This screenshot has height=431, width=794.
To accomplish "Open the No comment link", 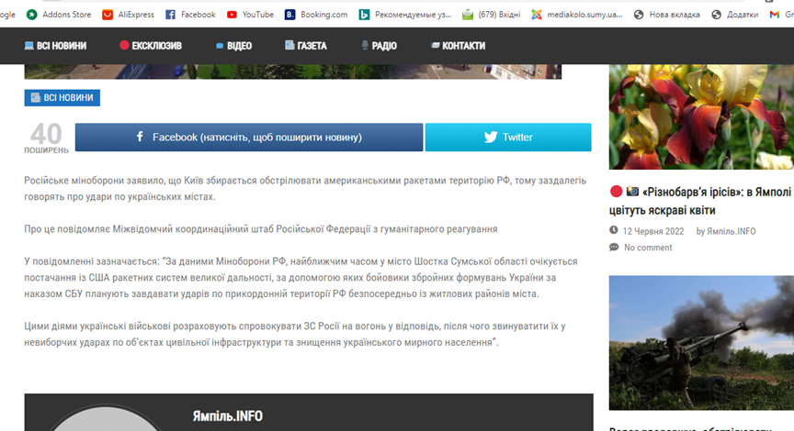I will [x=648, y=248].
